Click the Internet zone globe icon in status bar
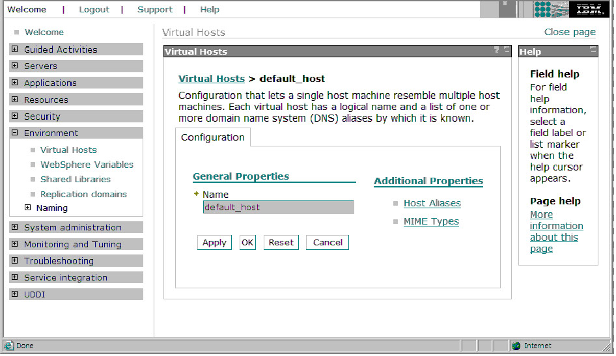Viewport: 616px width, 356px height. pyautogui.click(x=516, y=346)
